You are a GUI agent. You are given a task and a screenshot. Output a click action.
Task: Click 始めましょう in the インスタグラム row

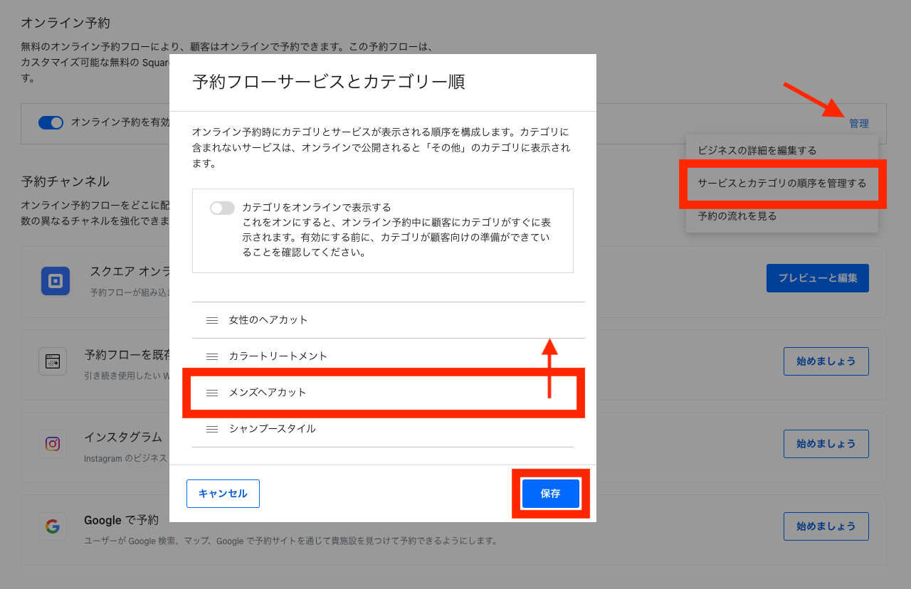pos(826,444)
